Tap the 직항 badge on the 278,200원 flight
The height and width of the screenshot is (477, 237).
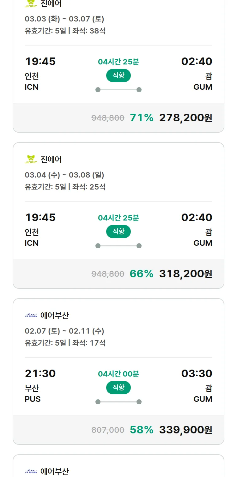pos(118,75)
